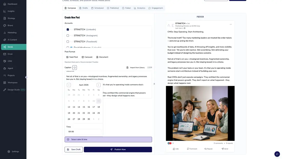Viewport: 282px width, 159px height.
Task: Open the Agent section
Action: pos(13,68)
